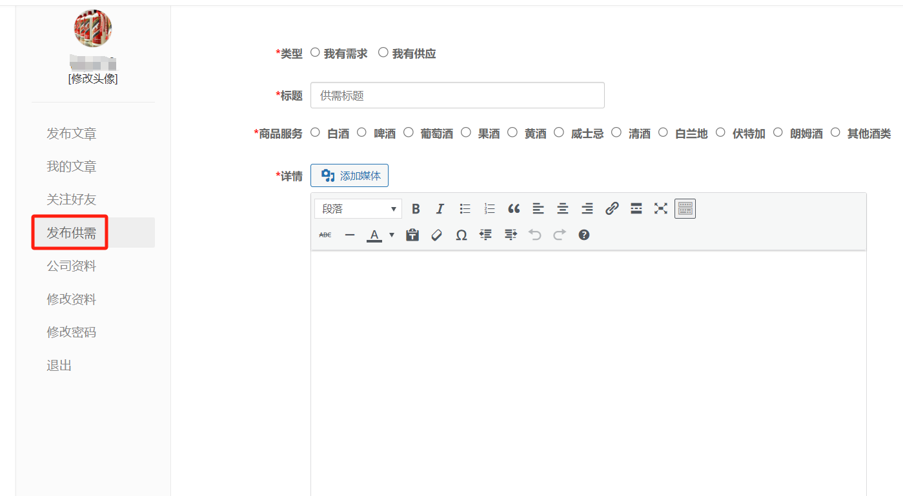Viewport: 903px width, 496px height.
Task: Apply text color with the A swatch
Action: pyautogui.click(x=374, y=235)
